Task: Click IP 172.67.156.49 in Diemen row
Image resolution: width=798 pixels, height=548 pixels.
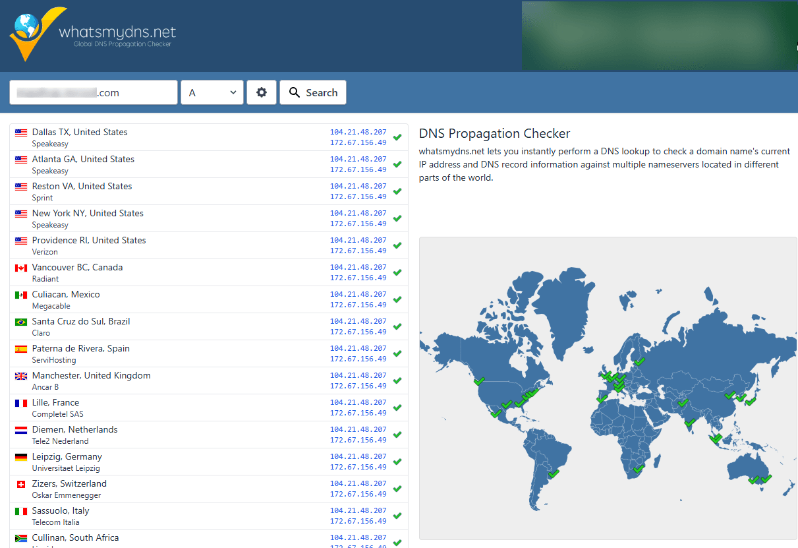Action: 358,440
